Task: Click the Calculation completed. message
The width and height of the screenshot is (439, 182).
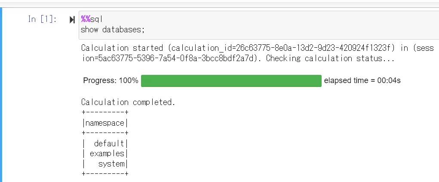Action: coord(128,102)
